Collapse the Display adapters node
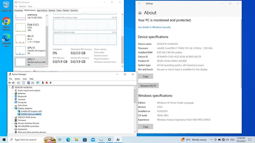The height and width of the screenshot is (143, 255). pos(13,108)
